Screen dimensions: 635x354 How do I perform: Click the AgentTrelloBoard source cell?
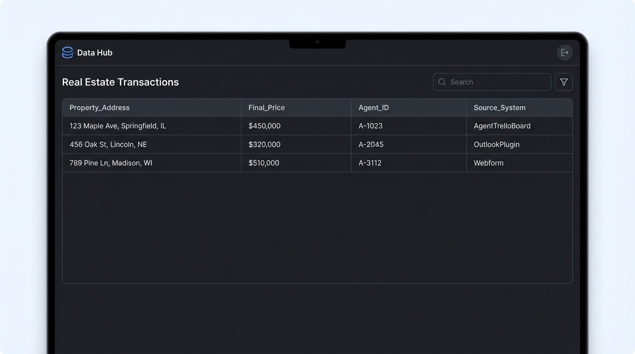click(502, 126)
